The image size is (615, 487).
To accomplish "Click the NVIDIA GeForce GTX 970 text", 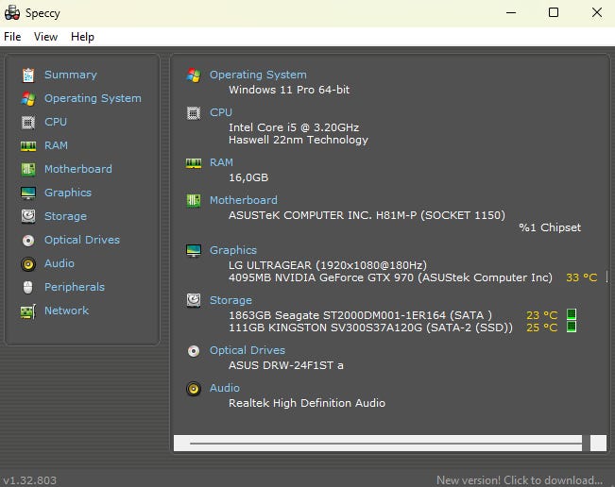I will click(x=390, y=277).
